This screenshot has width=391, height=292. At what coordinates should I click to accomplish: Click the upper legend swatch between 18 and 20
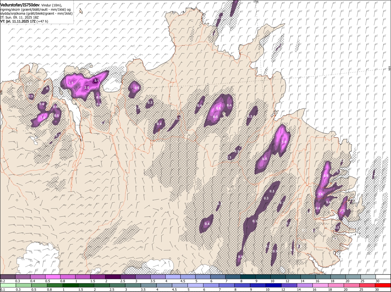point(338,276)
